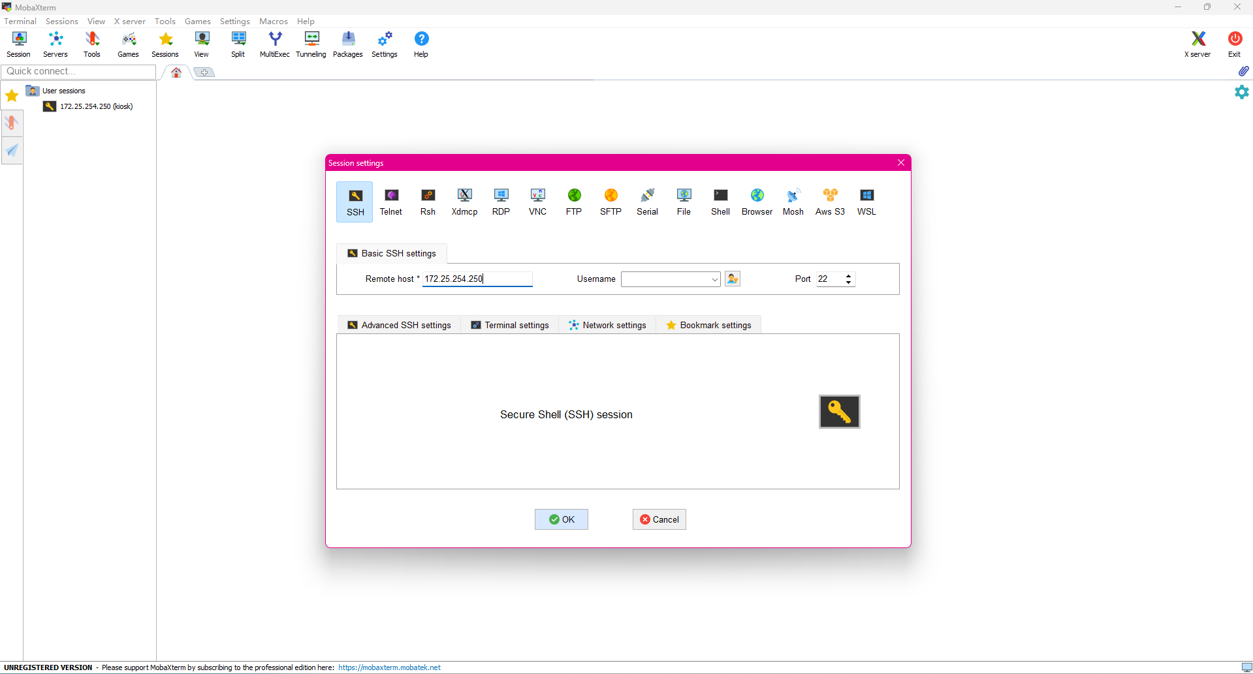This screenshot has width=1253, height=674.
Task: Open the Sessions menu in menu bar
Action: tap(62, 22)
